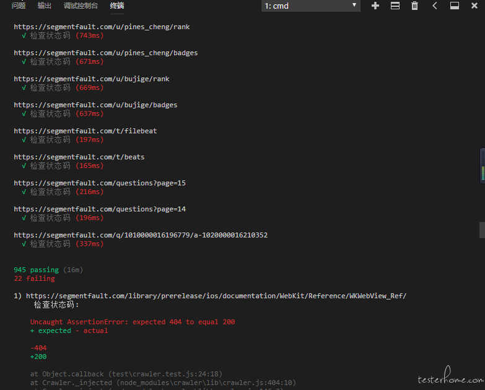Click the '(671ms)' duration text
The image size is (485, 390).
click(89, 61)
